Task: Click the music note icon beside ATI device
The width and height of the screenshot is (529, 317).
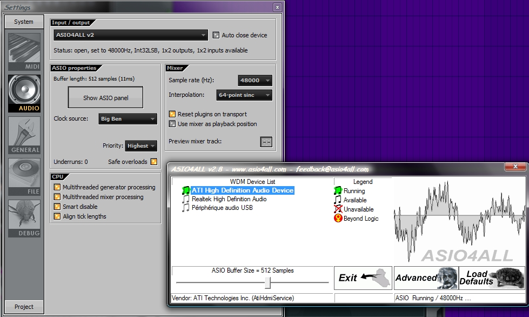Action: click(x=186, y=190)
